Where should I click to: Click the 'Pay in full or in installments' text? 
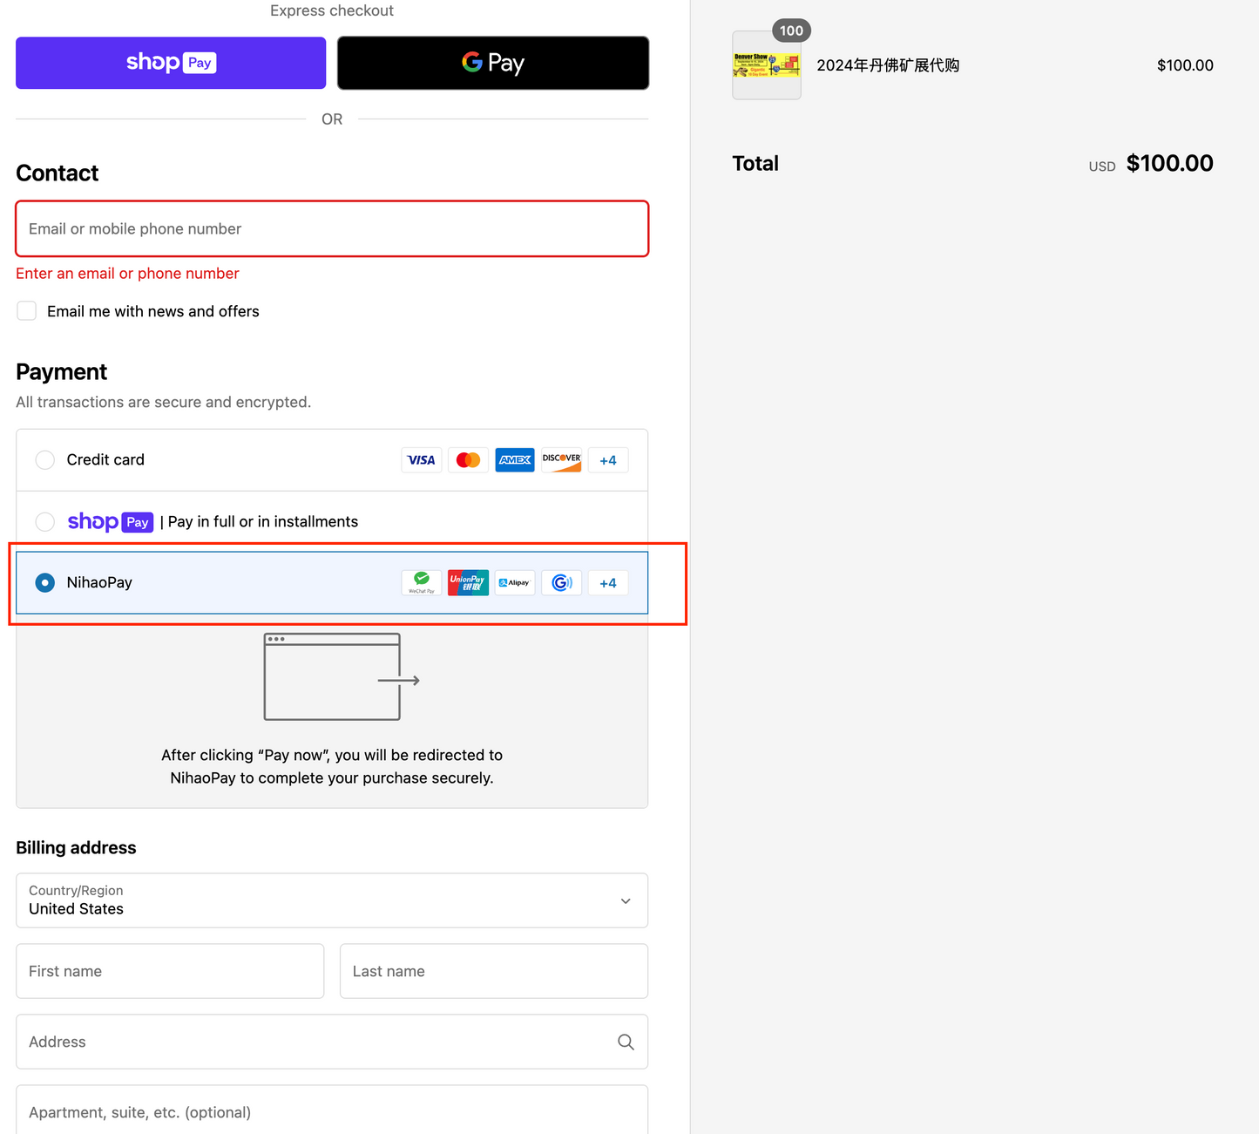(x=263, y=522)
